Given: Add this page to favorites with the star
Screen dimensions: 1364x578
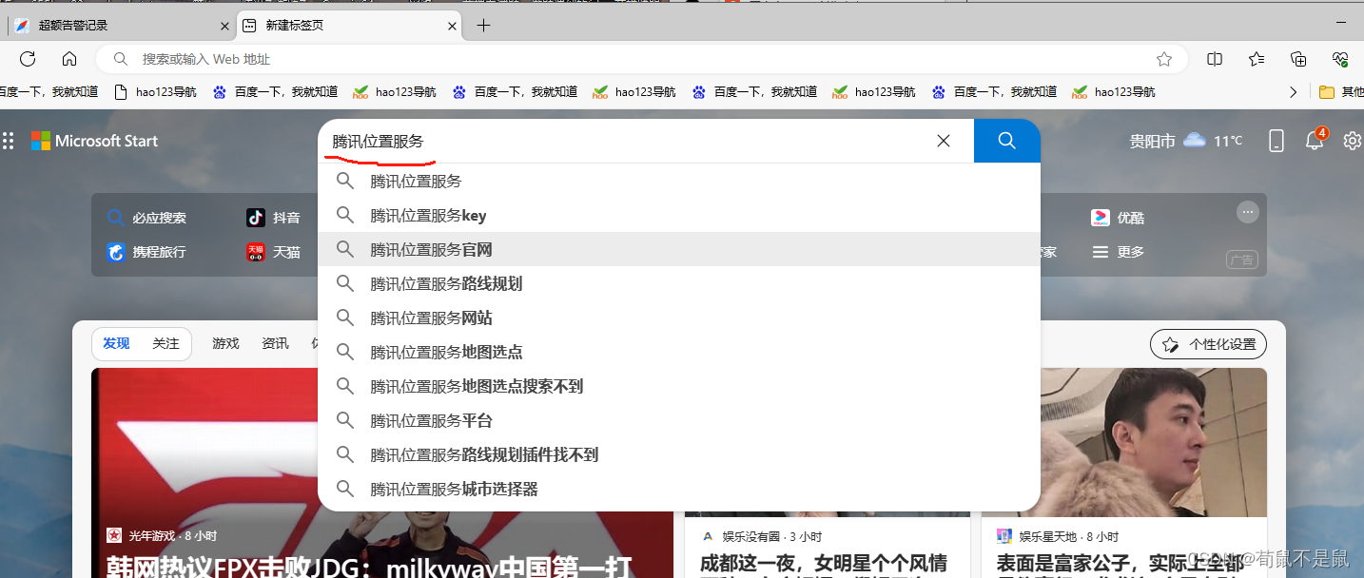Looking at the screenshot, I should click(1164, 59).
